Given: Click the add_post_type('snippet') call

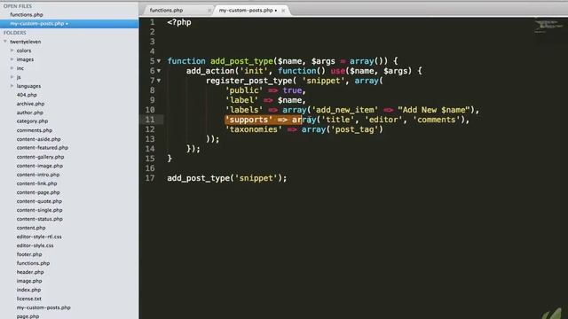Looking at the screenshot, I should point(227,178).
